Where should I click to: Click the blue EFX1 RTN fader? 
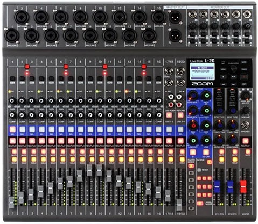coord(217,187)
